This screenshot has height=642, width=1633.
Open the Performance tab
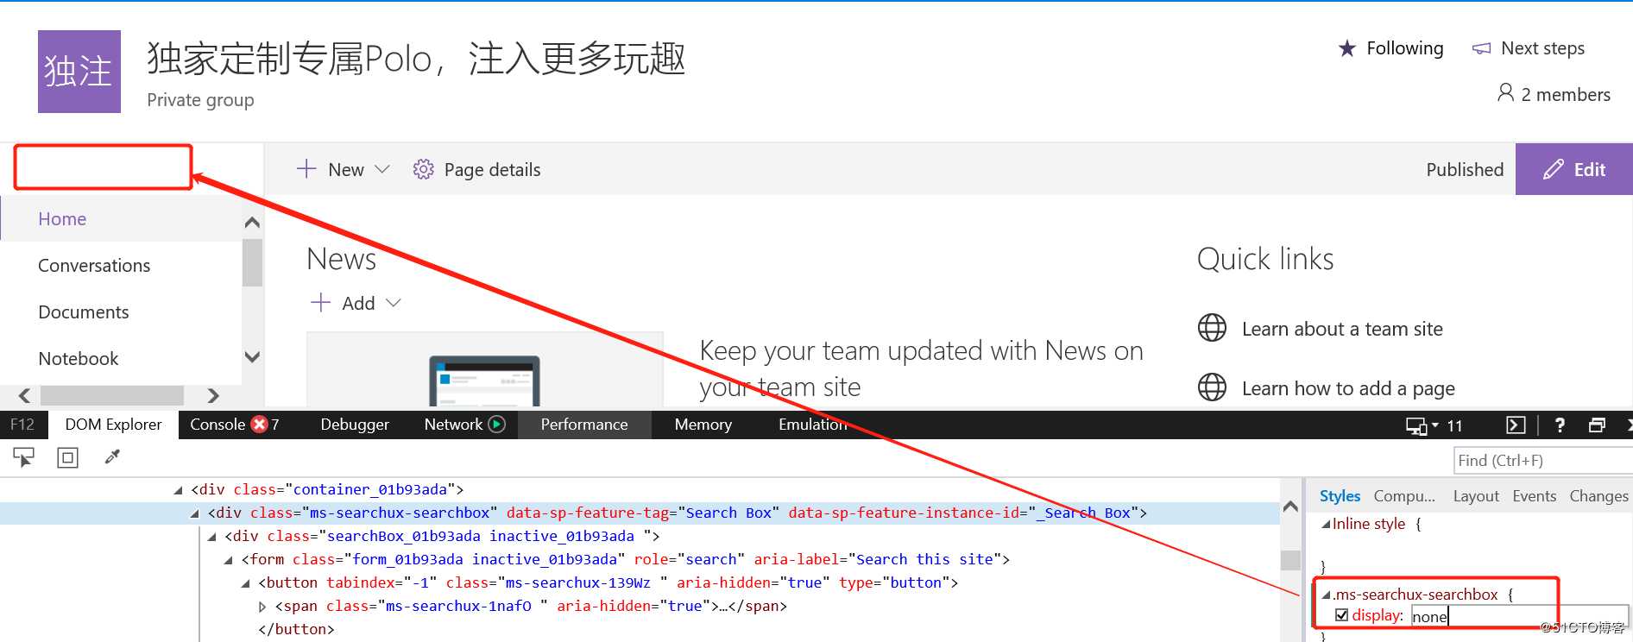click(x=584, y=425)
